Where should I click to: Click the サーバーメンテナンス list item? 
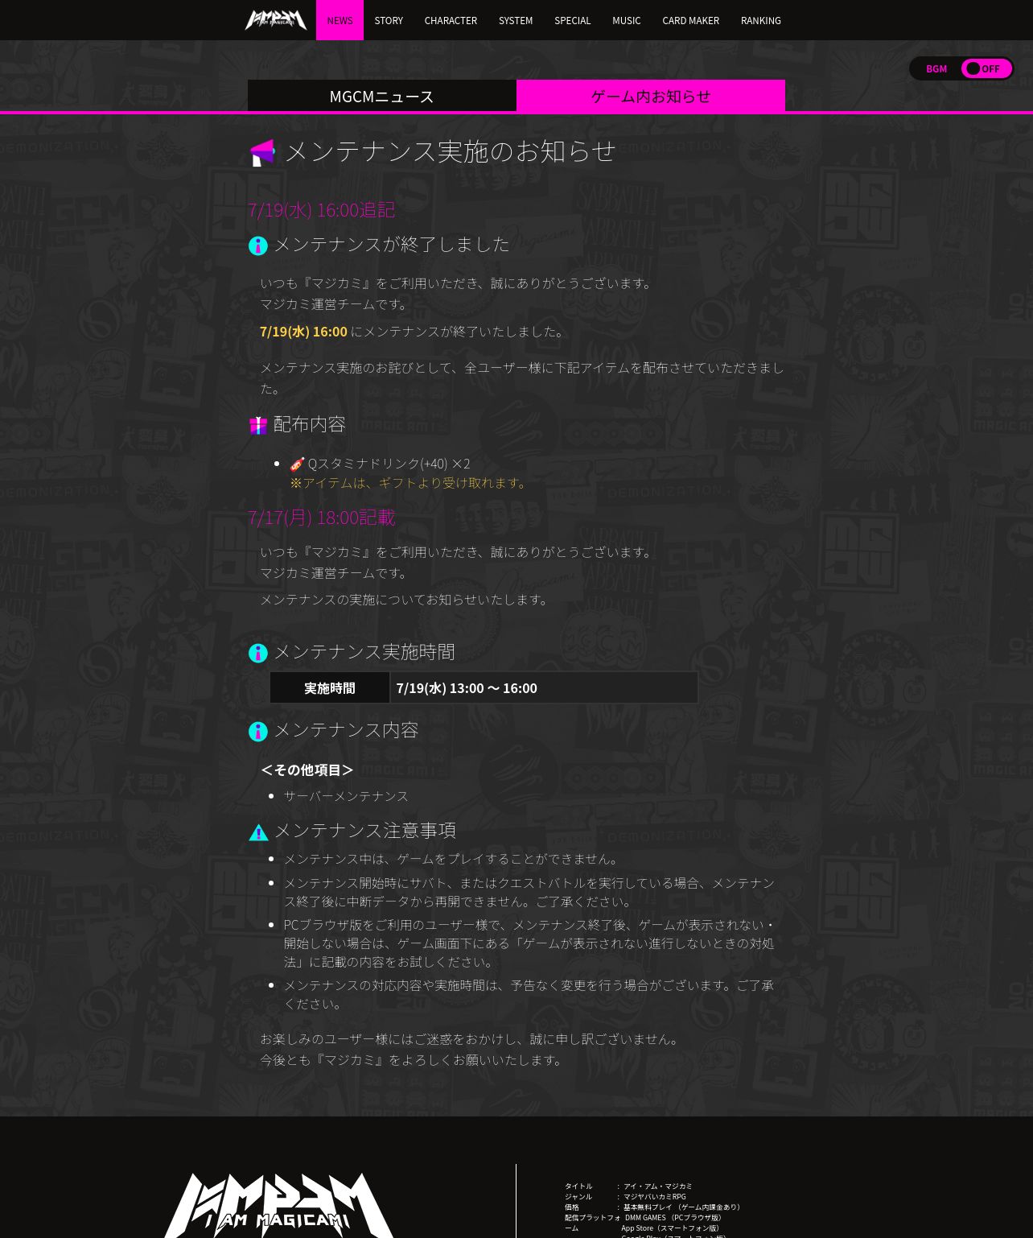[346, 795]
